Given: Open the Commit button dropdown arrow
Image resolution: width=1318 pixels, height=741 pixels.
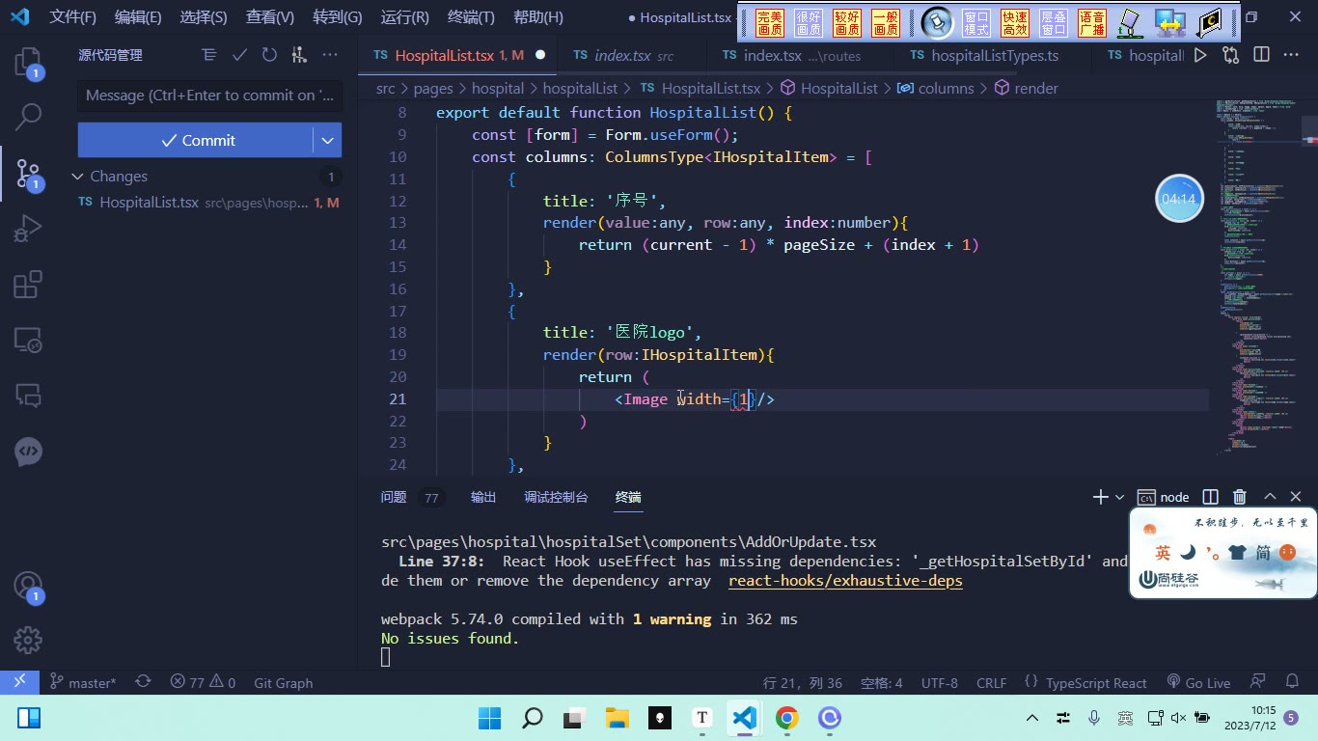Looking at the screenshot, I should pyautogui.click(x=328, y=140).
